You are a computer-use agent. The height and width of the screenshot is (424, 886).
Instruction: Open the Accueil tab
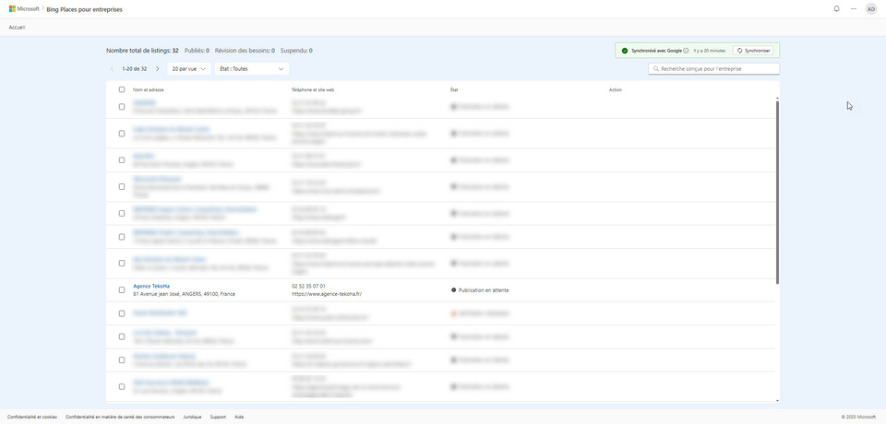point(17,28)
